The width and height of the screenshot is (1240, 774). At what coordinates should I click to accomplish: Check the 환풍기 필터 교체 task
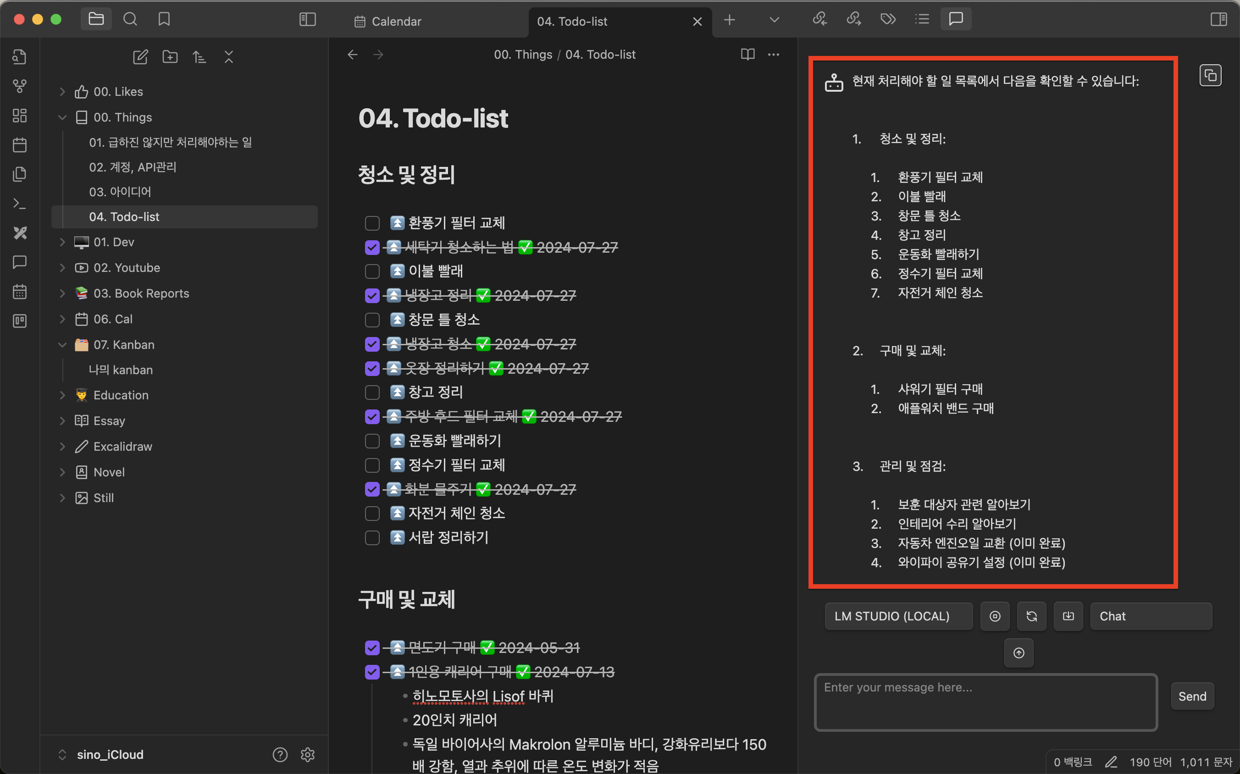[x=372, y=223]
